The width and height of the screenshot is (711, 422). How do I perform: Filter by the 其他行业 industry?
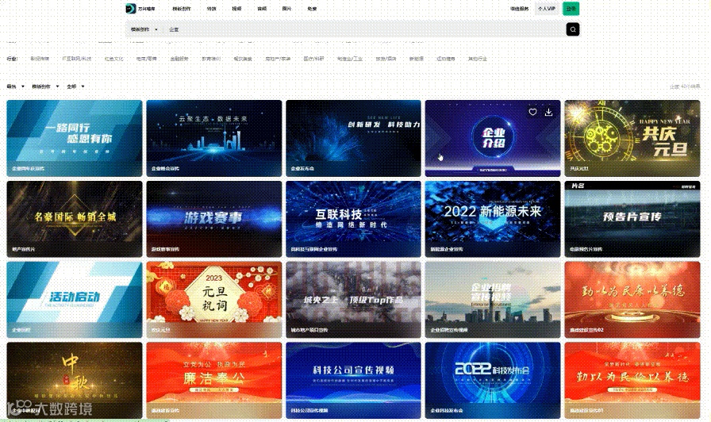click(x=477, y=59)
